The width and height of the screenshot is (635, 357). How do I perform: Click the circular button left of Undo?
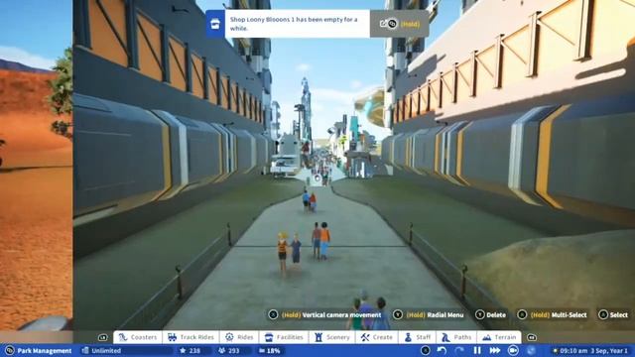[425, 350]
